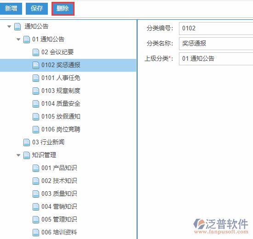253x239 pixels.
Task: Click document icon beside 02 会议纪要
Action: coord(36,52)
